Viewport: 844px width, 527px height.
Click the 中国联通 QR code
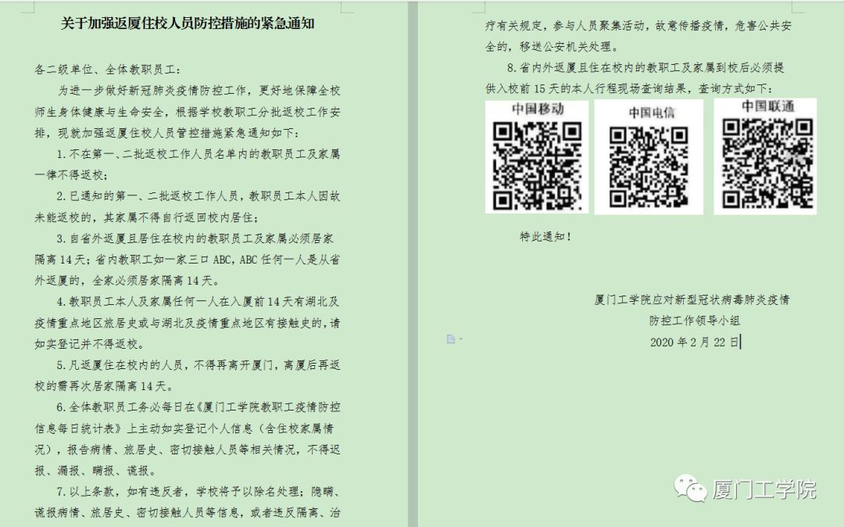click(765, 163)
